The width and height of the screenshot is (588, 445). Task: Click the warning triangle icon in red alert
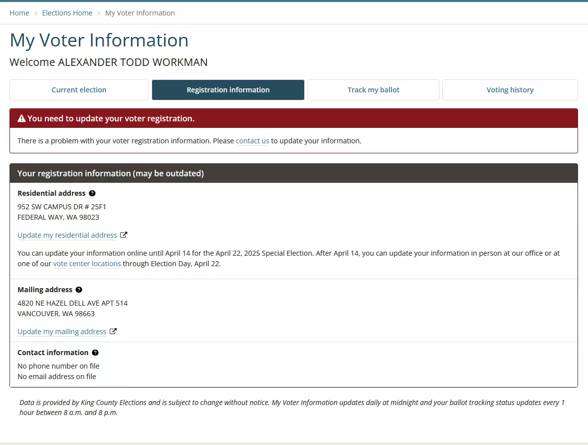click(21, 118)
